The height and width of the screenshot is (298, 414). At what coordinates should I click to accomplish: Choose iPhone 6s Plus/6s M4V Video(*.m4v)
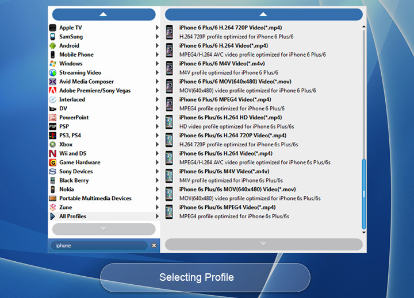point(263,176)
